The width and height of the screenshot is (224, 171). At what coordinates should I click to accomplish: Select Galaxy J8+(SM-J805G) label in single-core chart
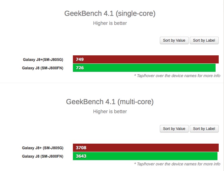pyautogui.click(x=43, y=59)
